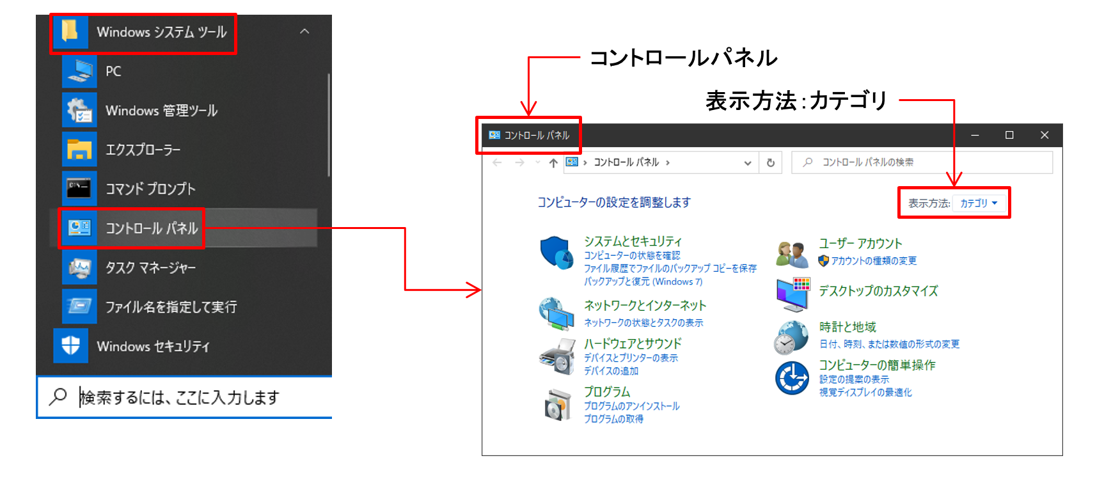Open タスク マネージャー icon

click(79, 267)
